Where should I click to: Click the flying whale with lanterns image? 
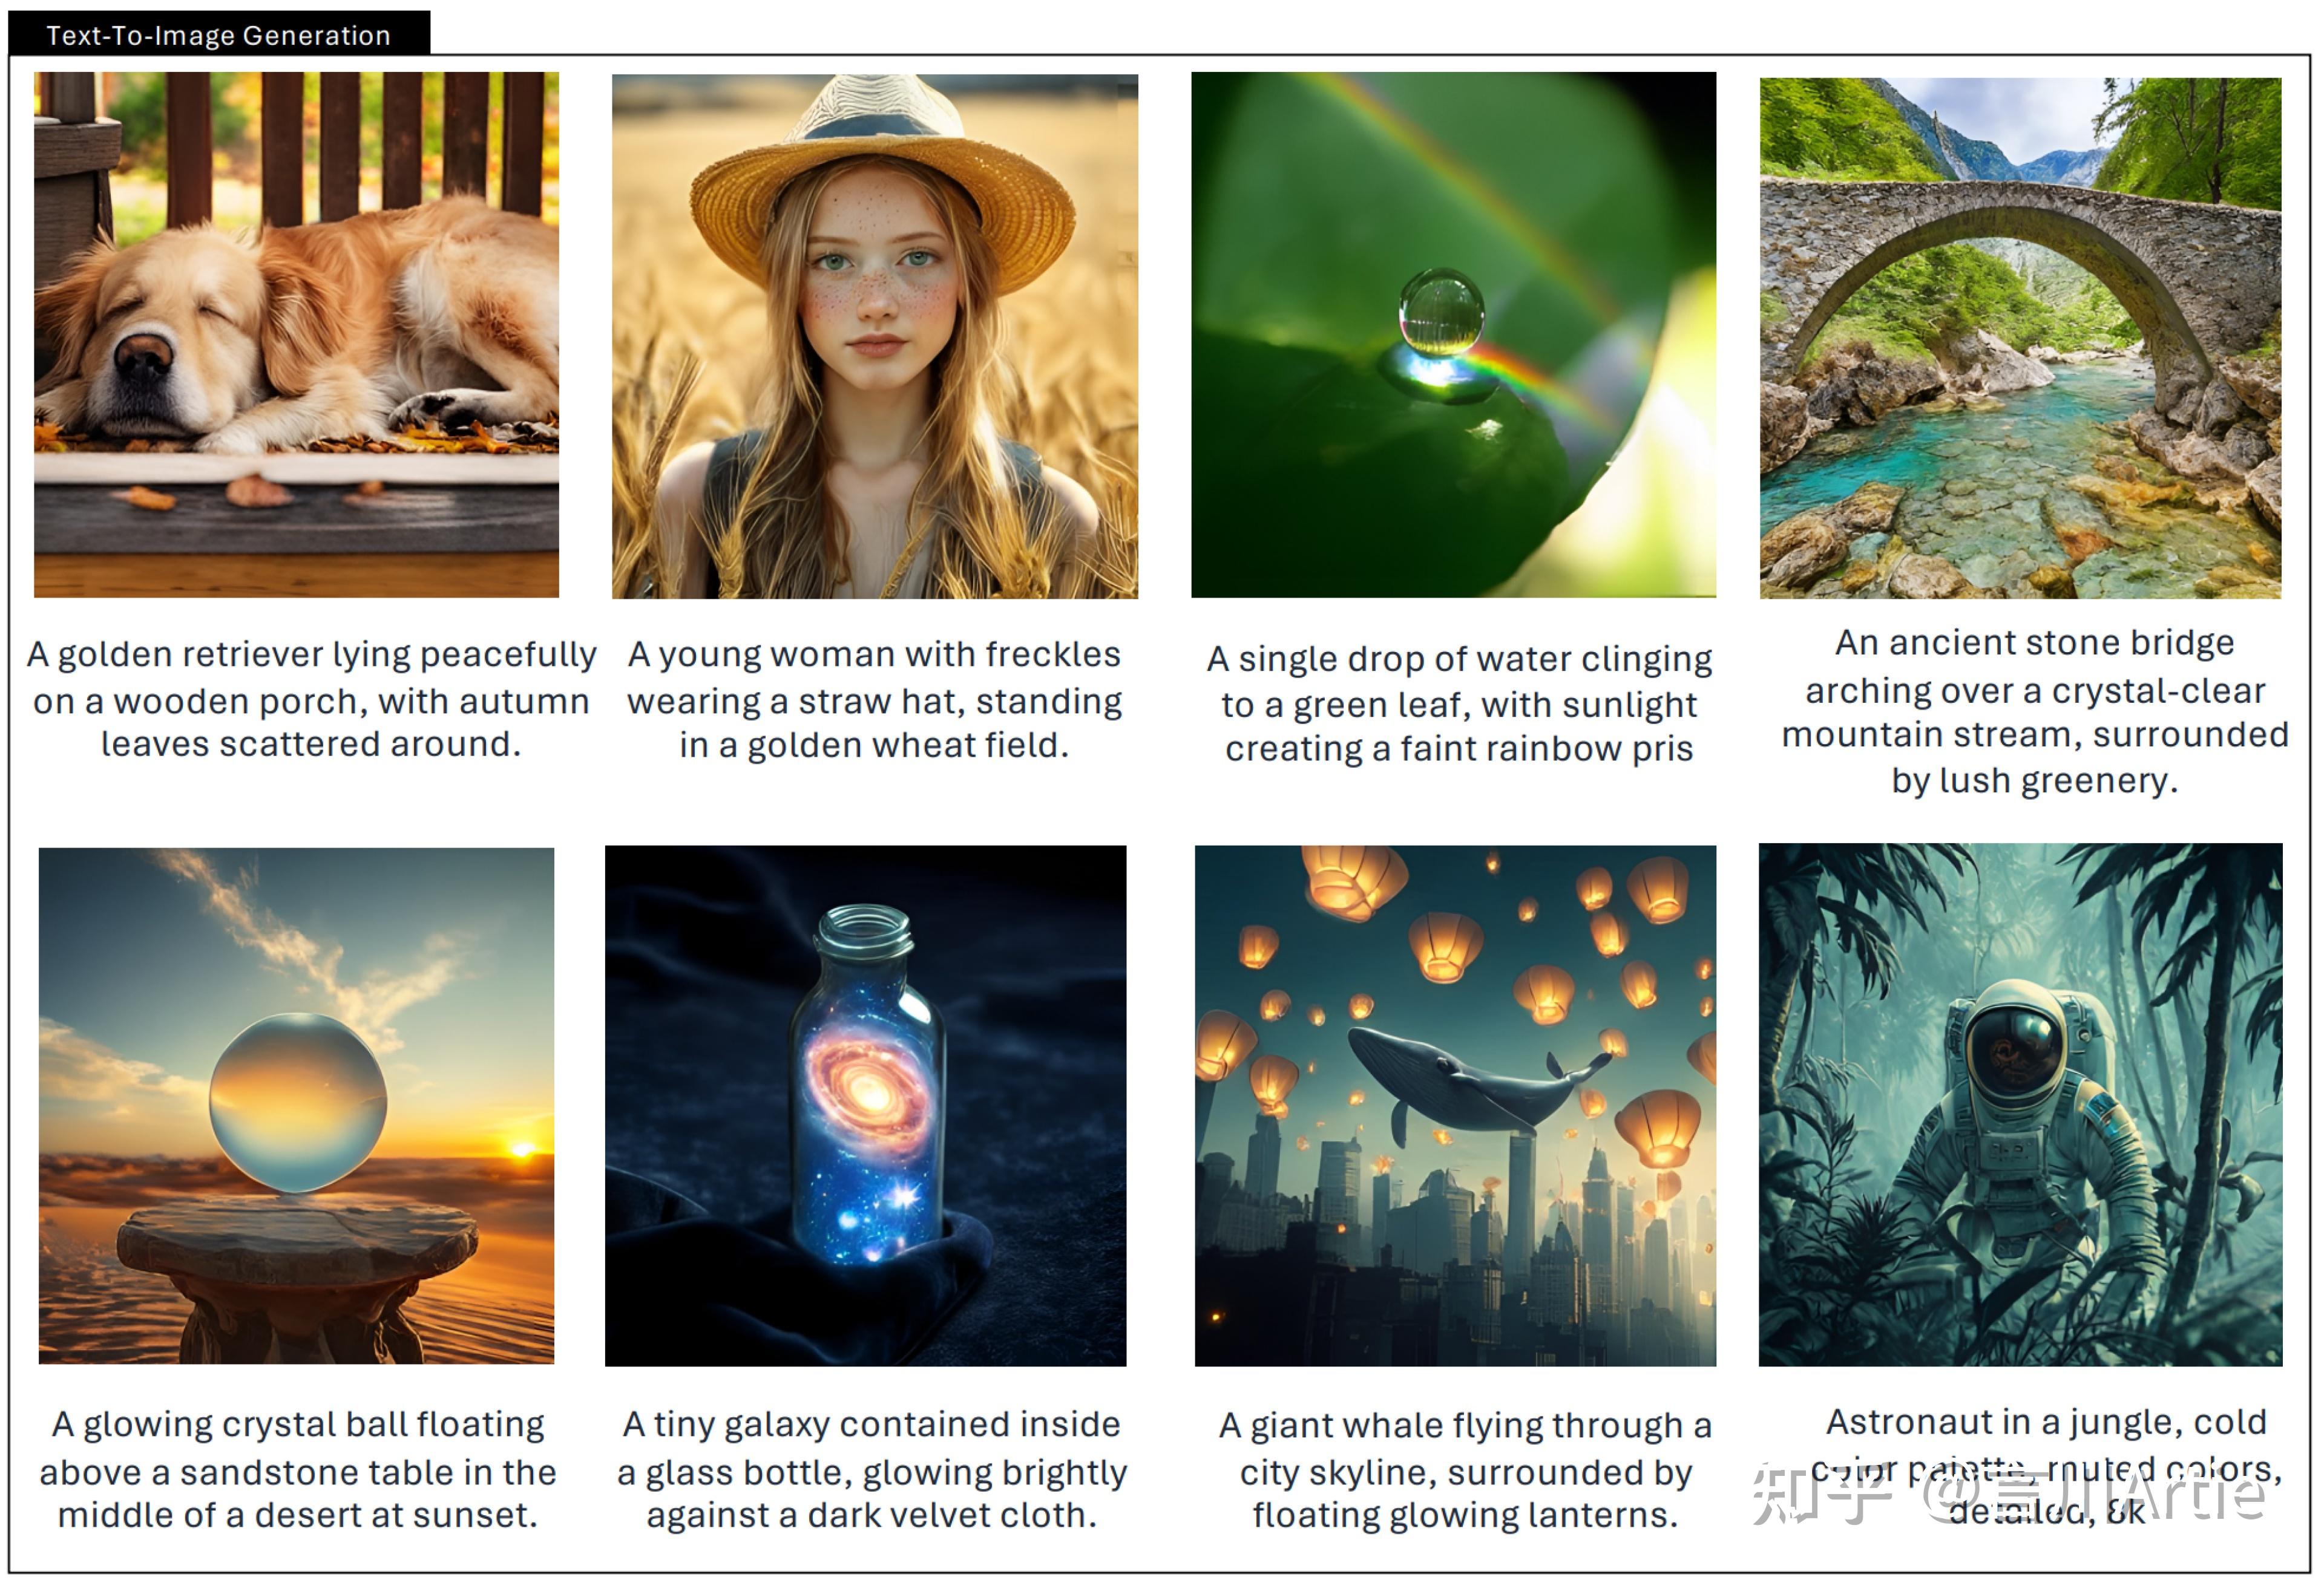(1455, 1105)
